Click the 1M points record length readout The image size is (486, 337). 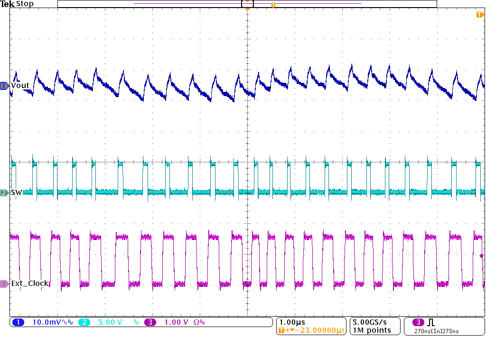[x=373, y=329]
